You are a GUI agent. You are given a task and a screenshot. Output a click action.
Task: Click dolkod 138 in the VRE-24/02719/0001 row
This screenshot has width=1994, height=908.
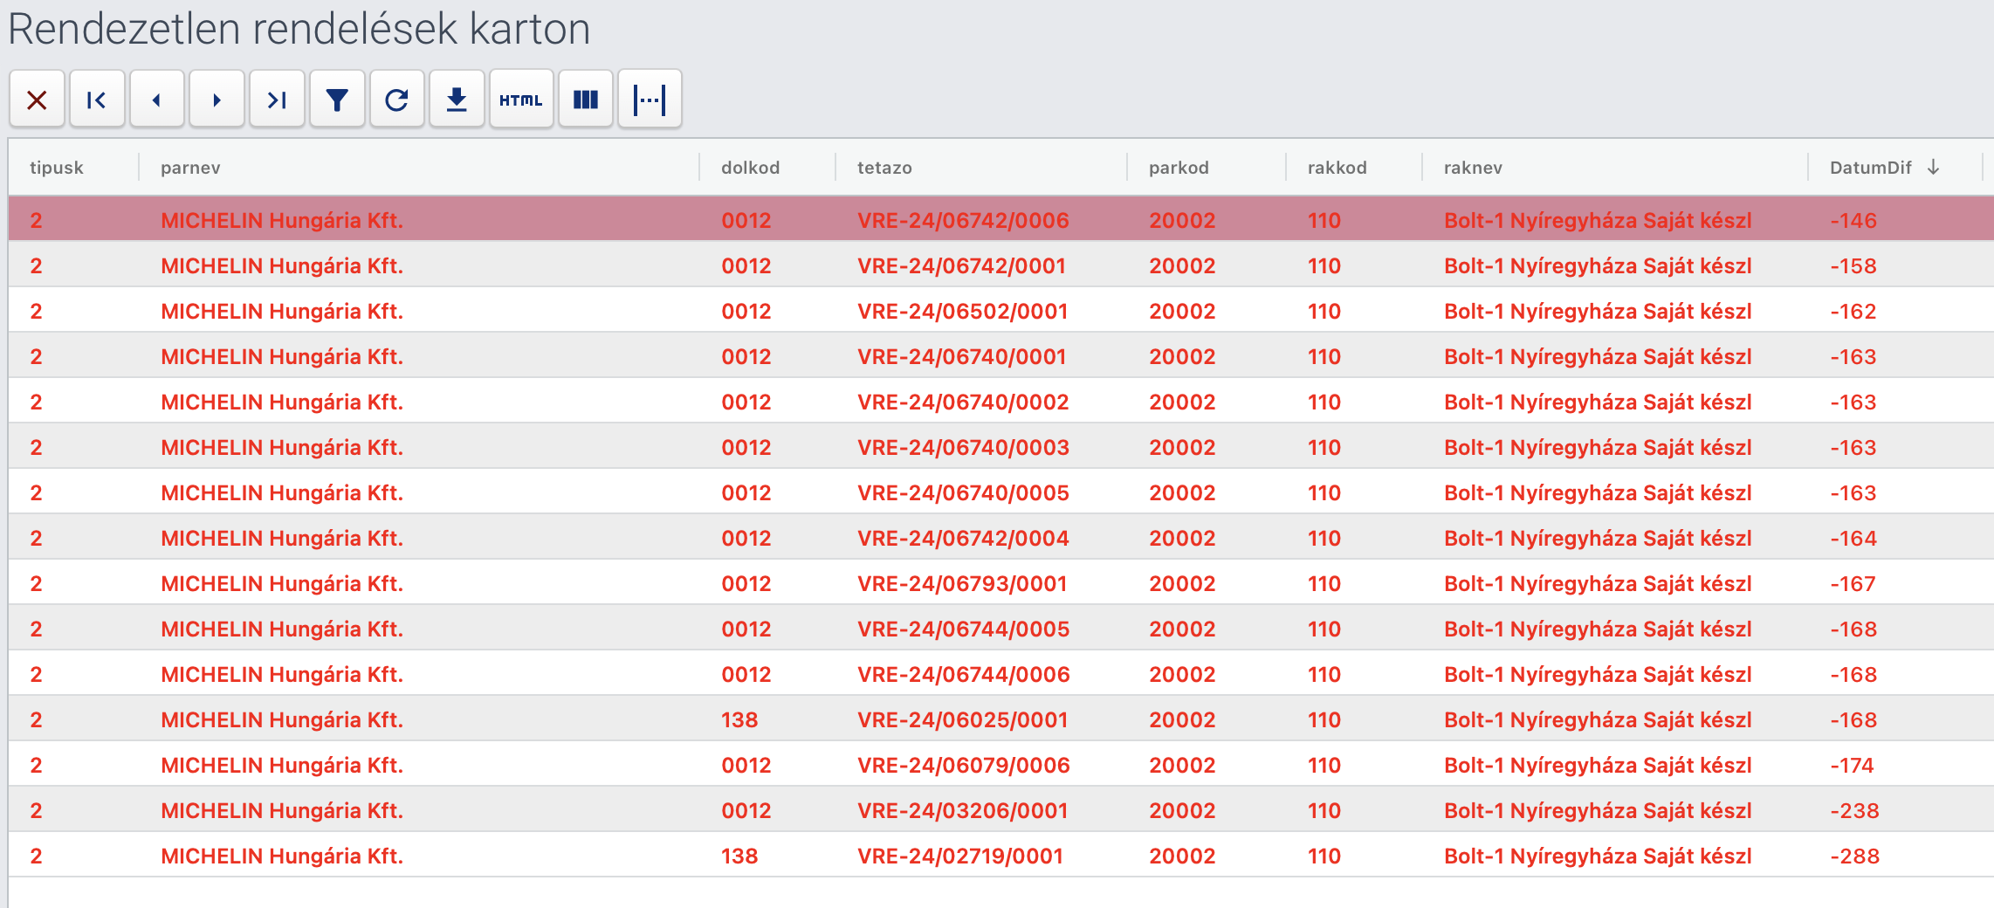(739, 856)
